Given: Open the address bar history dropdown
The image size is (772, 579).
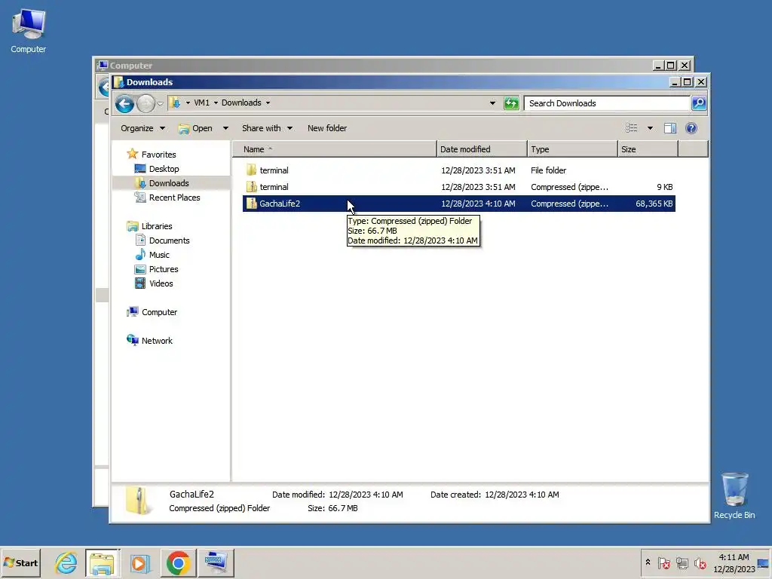Looking at the screenshot, I should tap(492, 103).
